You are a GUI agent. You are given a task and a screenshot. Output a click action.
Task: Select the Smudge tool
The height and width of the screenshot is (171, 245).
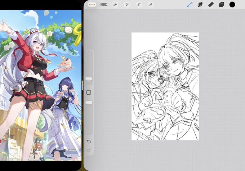coord(200,5)
